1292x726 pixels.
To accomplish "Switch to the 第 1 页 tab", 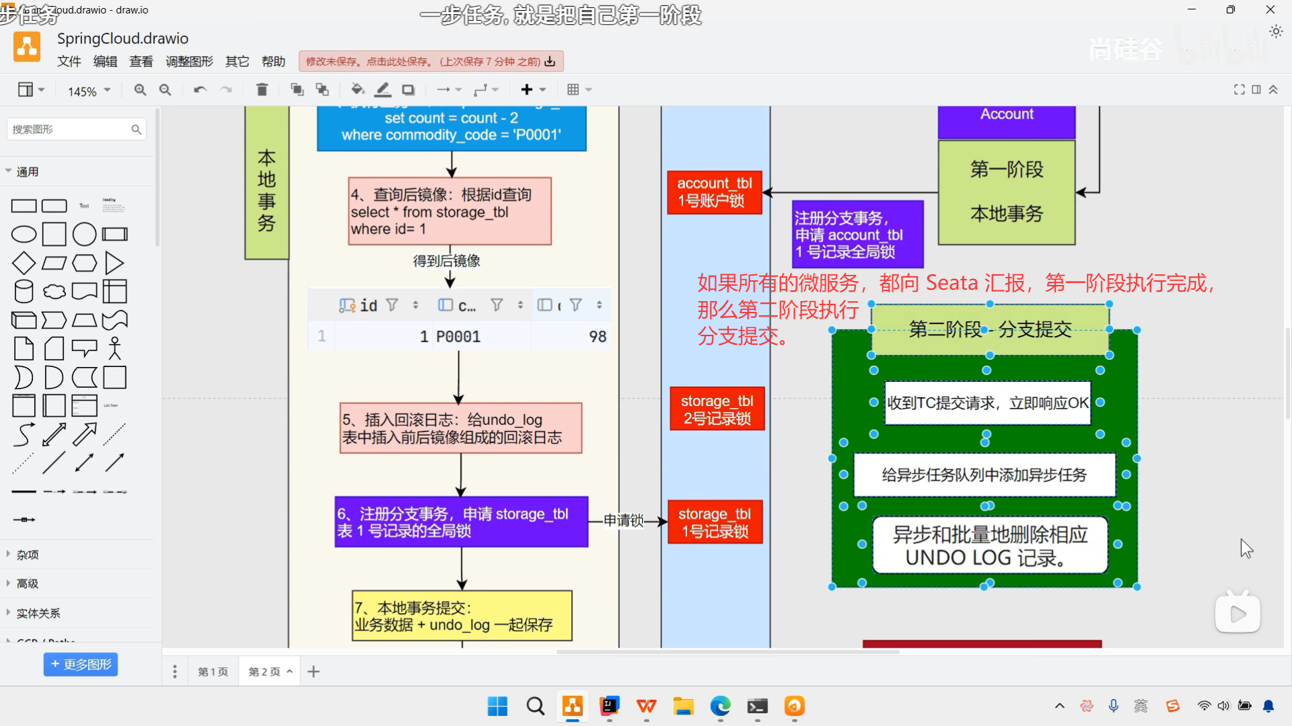I will [213, 672].
